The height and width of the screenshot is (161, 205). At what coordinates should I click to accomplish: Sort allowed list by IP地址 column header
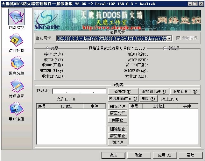pyautogui.click(x=67, y=106)
